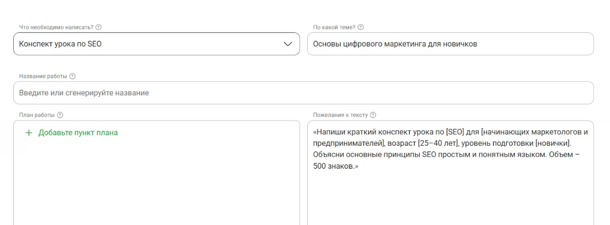Screen dimensions: 610x225
Task: Click help icon next to "По какой теме?"
Action: click(x=360, y=27)
